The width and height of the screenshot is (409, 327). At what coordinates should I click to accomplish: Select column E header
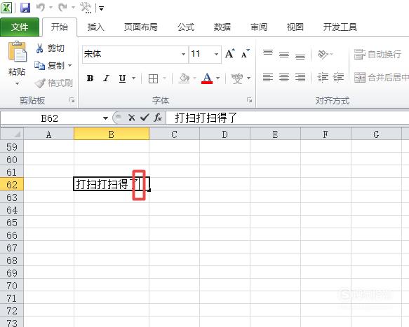tap(275, 134)
